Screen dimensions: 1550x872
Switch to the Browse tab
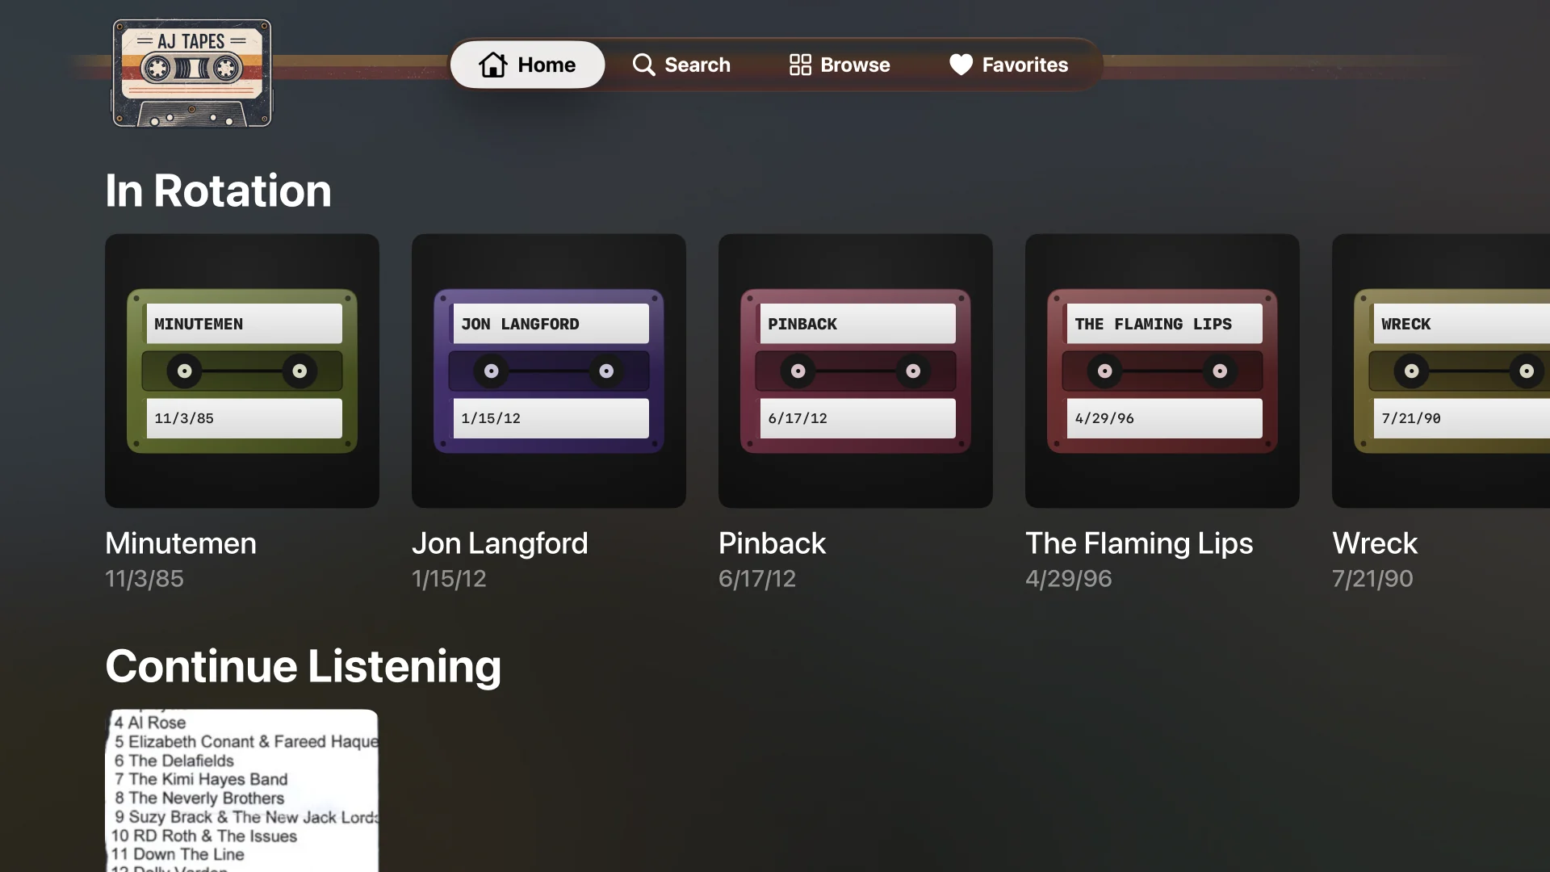(x=840, y=65)
